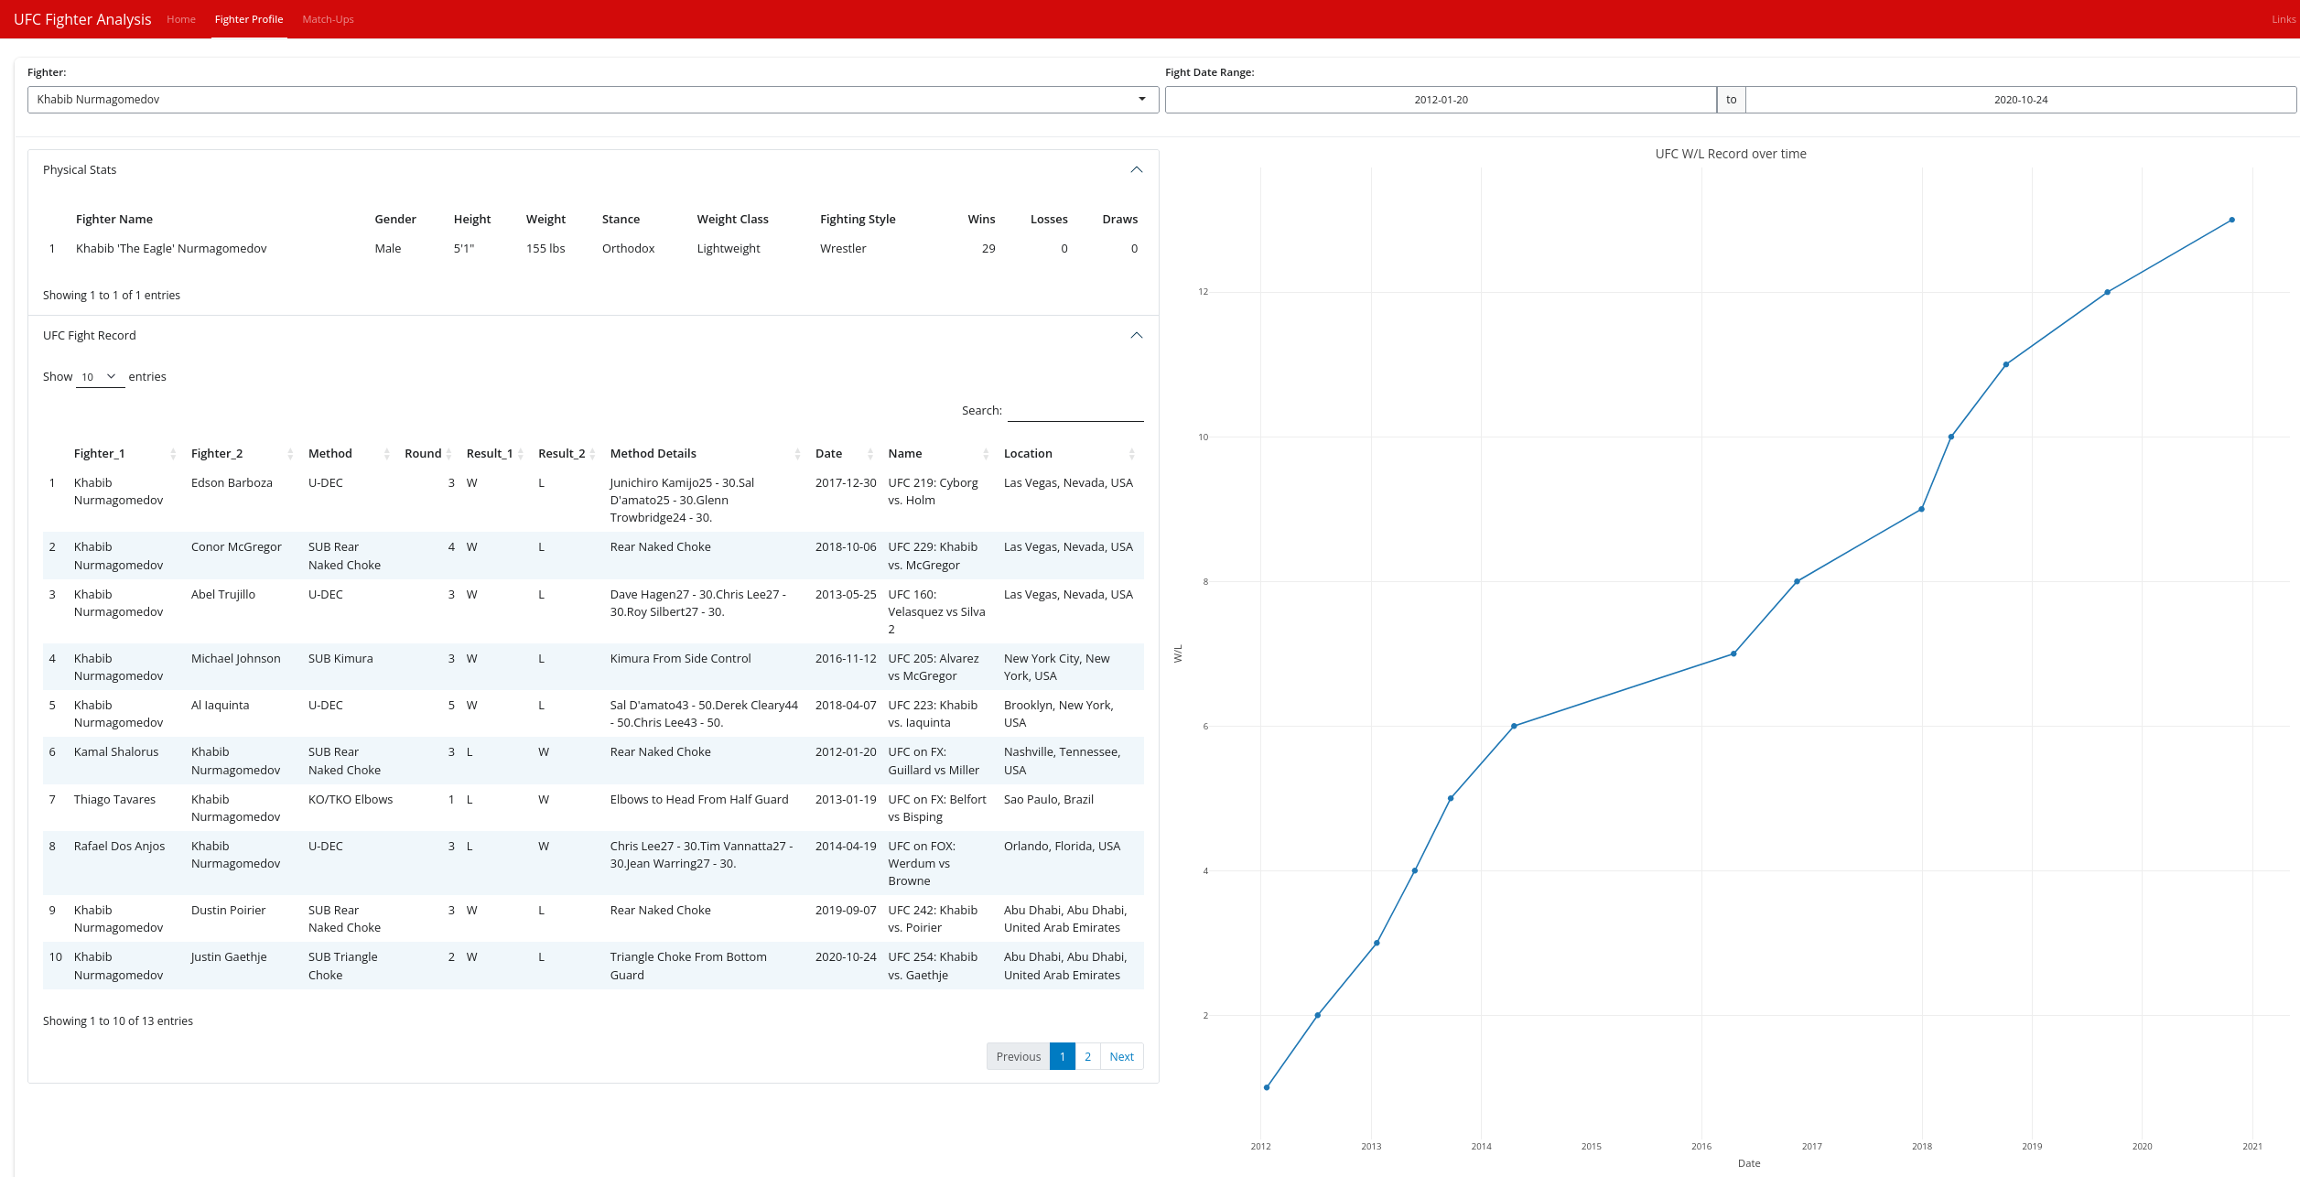Select the Fighter Profile tab
Image resolution: width=2300 pixels, height=1177 pixels.
[249, 19]
